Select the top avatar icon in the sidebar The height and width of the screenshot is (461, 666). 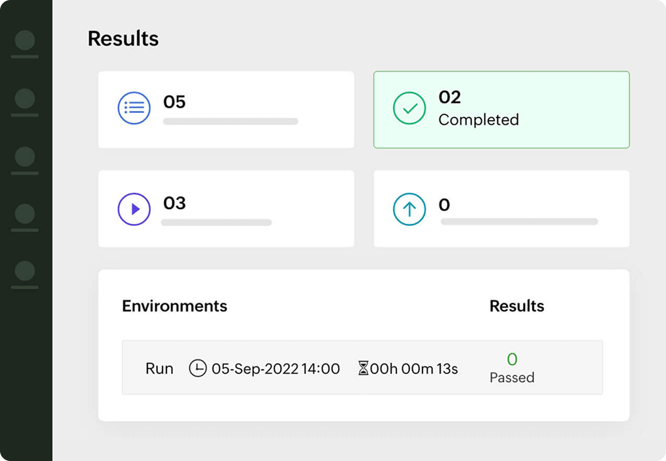pos(24,41)
